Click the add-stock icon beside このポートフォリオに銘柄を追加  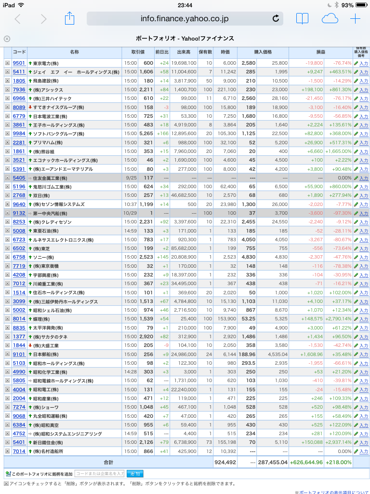coord(8,474)
